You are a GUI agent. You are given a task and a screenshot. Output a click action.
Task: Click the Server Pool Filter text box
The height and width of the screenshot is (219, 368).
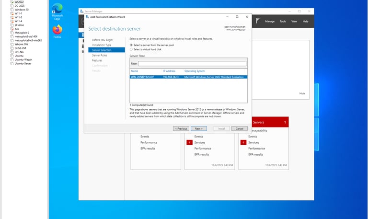(192, 64)
